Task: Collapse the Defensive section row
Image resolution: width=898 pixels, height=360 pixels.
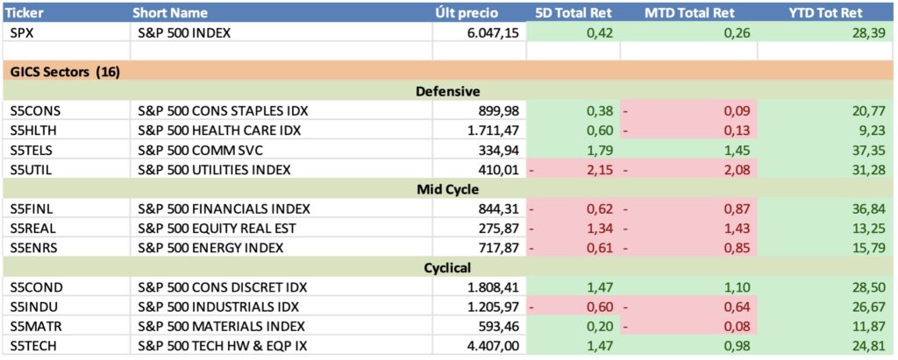Action: [x=447, y=91]
